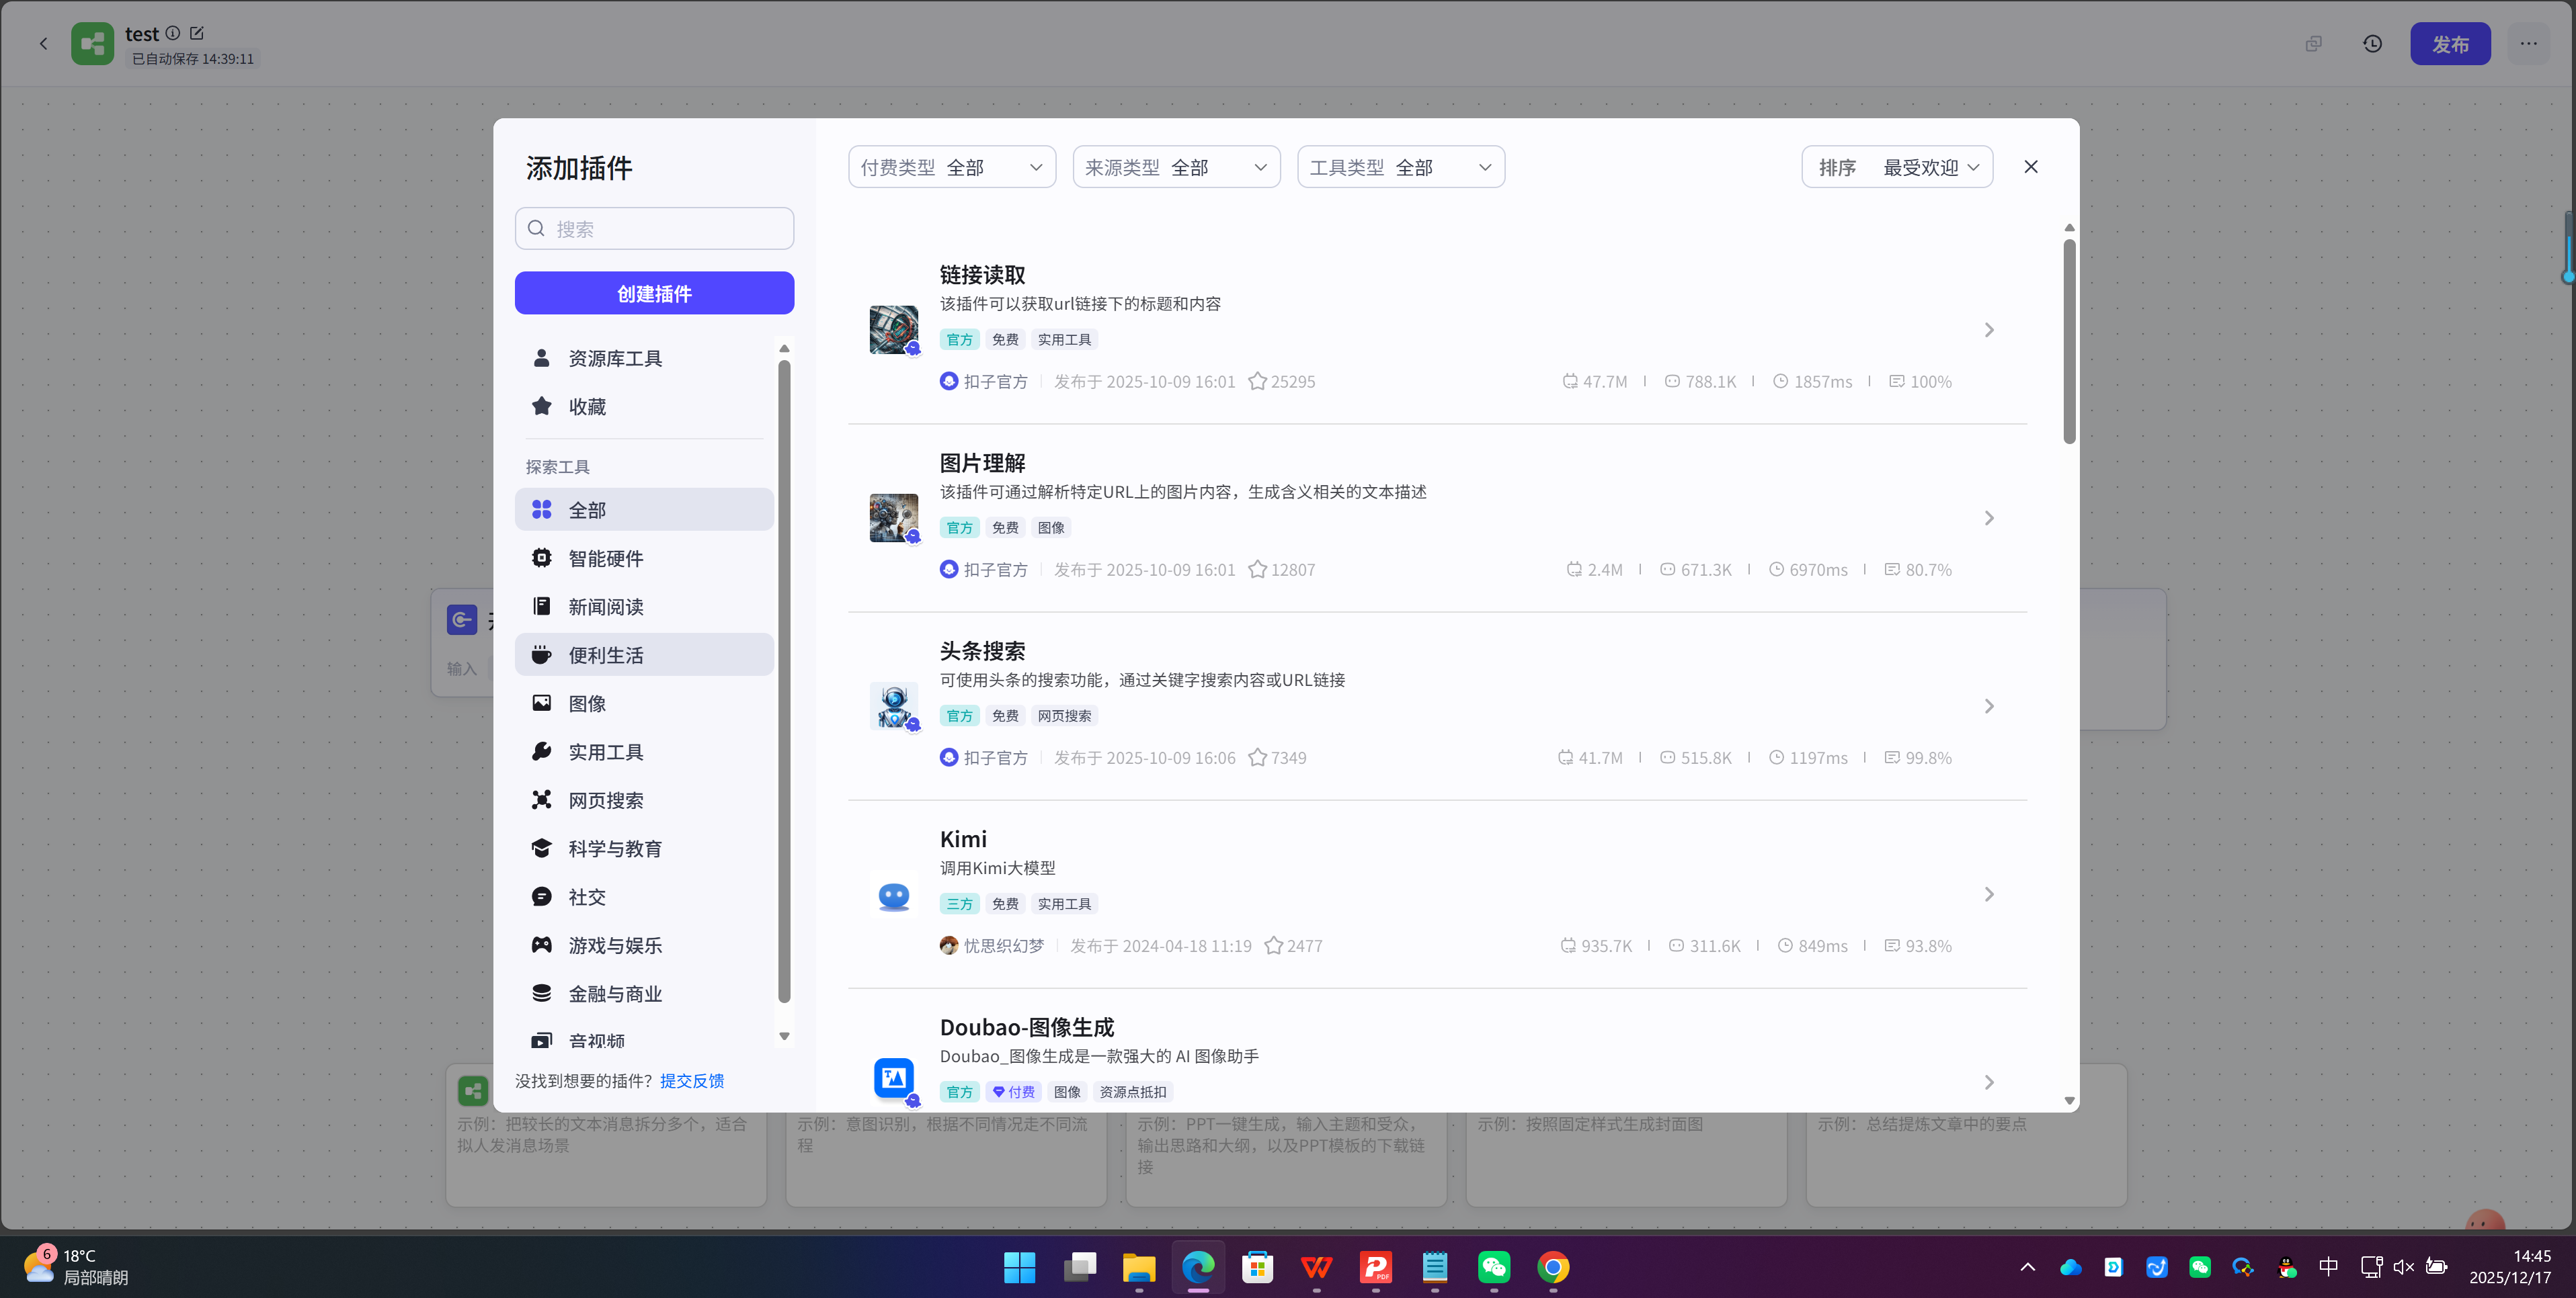Click the 创建插件 button
Image resolution: width=2576 pixels, height=1298 pixels.
[654, 293]
